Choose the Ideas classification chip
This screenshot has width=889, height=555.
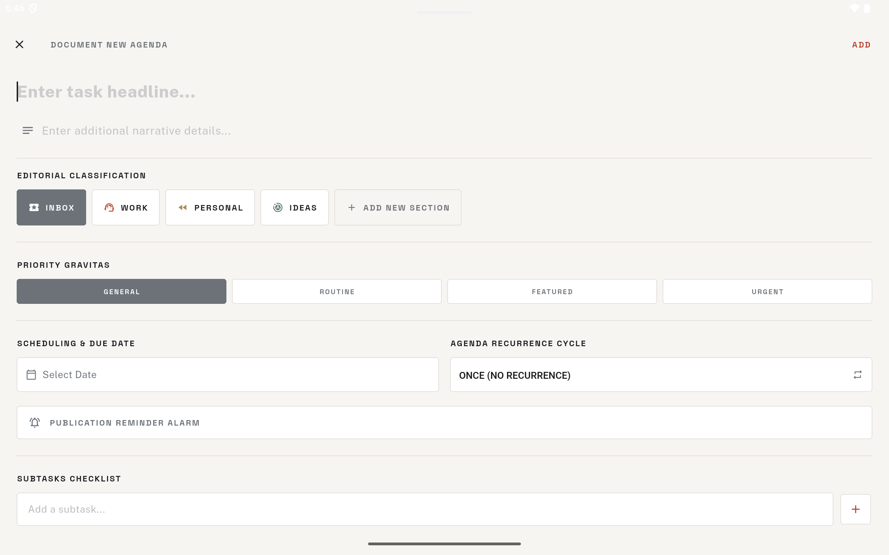click(x=294, y=207)
